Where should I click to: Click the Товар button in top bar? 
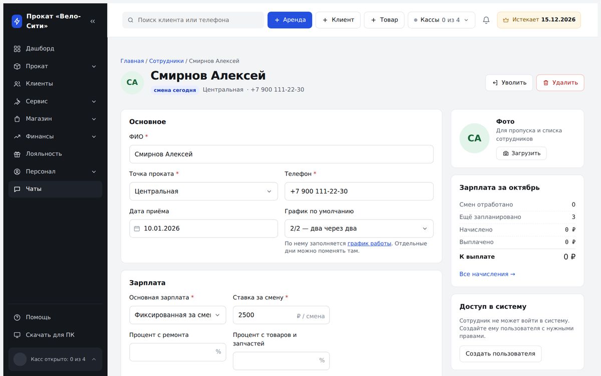384,20
